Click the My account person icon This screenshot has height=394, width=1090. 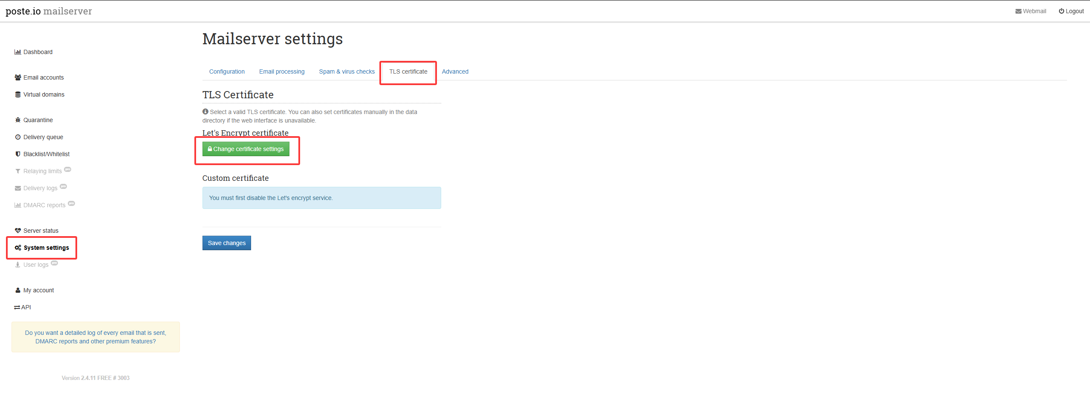(18, 290)
